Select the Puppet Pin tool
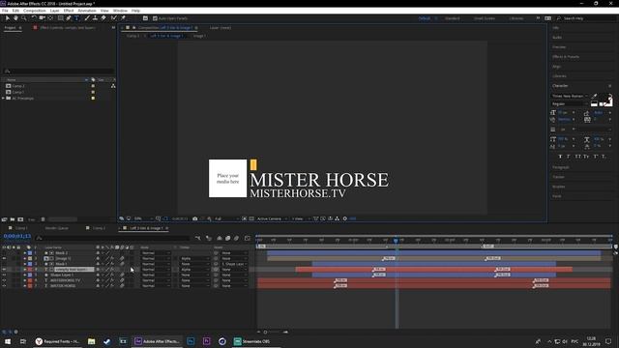Image resolution: width=619 pixels, height=348 pixels. pyautogui.click(x=123, y=18)
